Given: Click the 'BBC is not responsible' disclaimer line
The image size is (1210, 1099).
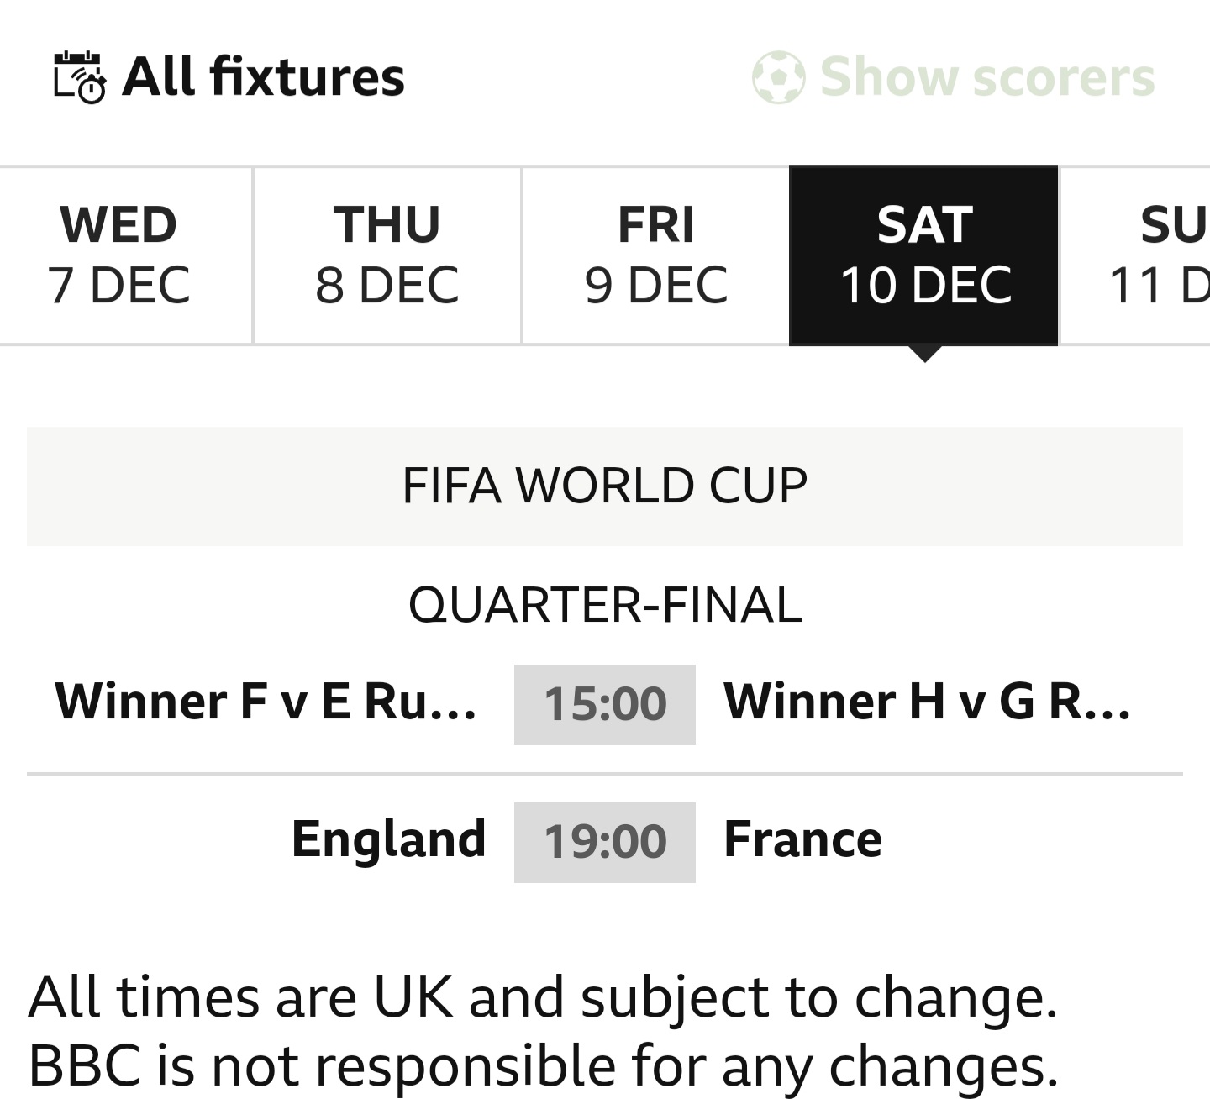Looking at the screenshot, I should tap(543, 1065).
